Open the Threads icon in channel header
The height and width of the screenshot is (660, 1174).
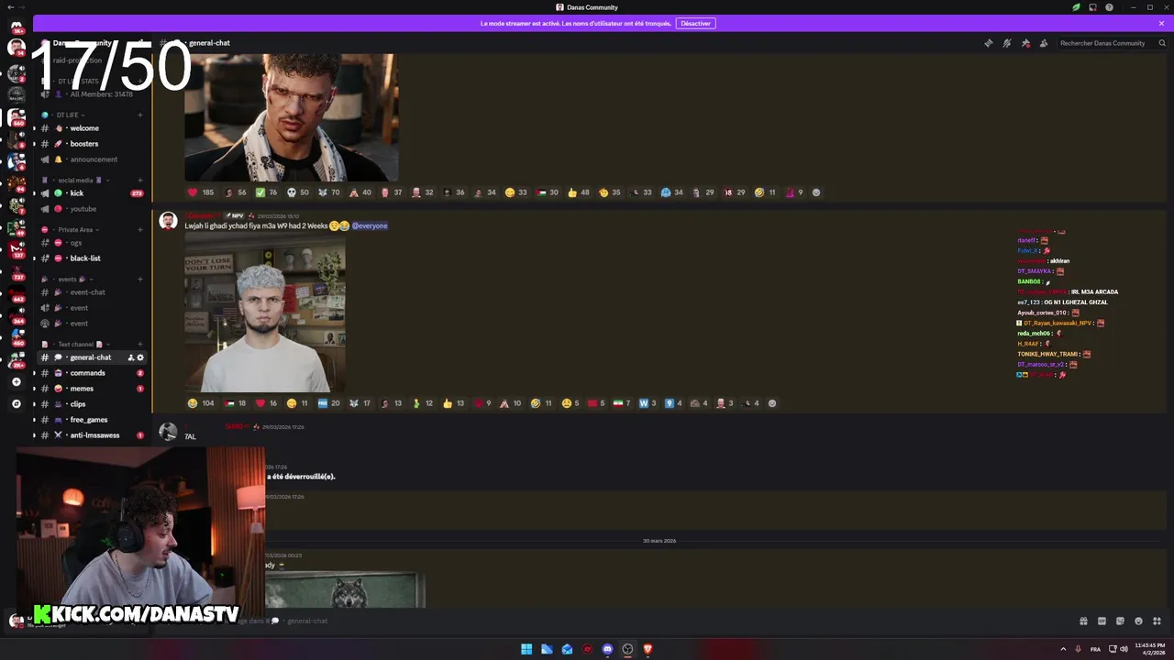988,43
